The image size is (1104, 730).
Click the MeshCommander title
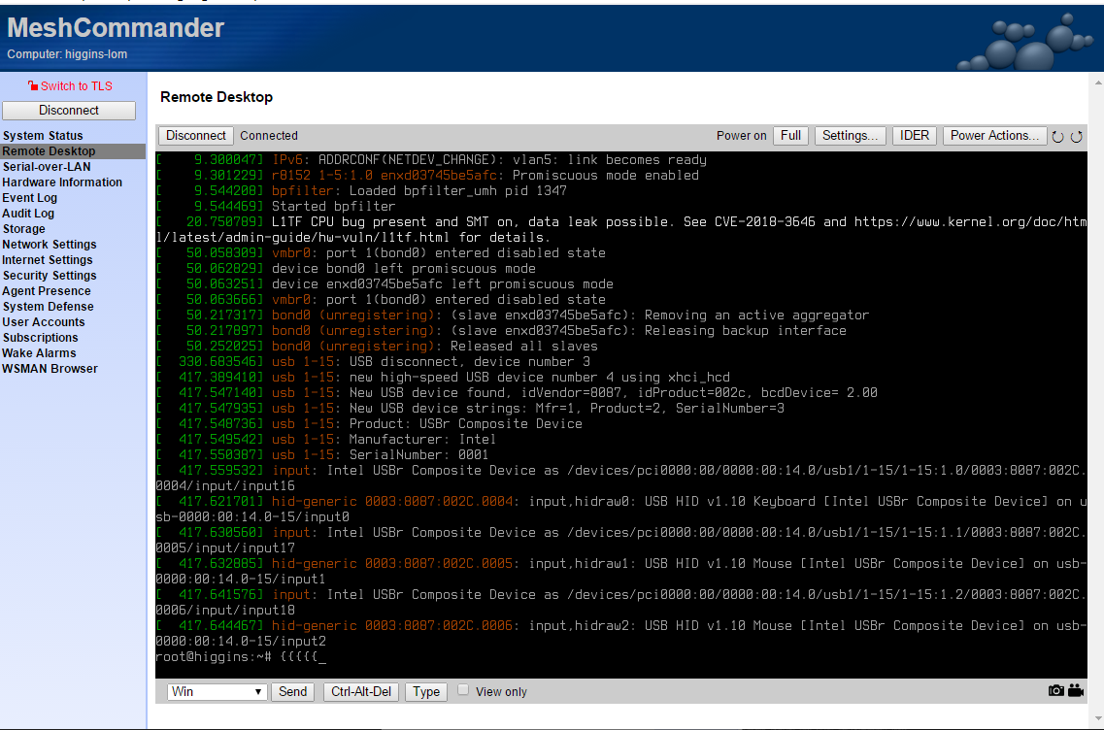tap(116, 27)
